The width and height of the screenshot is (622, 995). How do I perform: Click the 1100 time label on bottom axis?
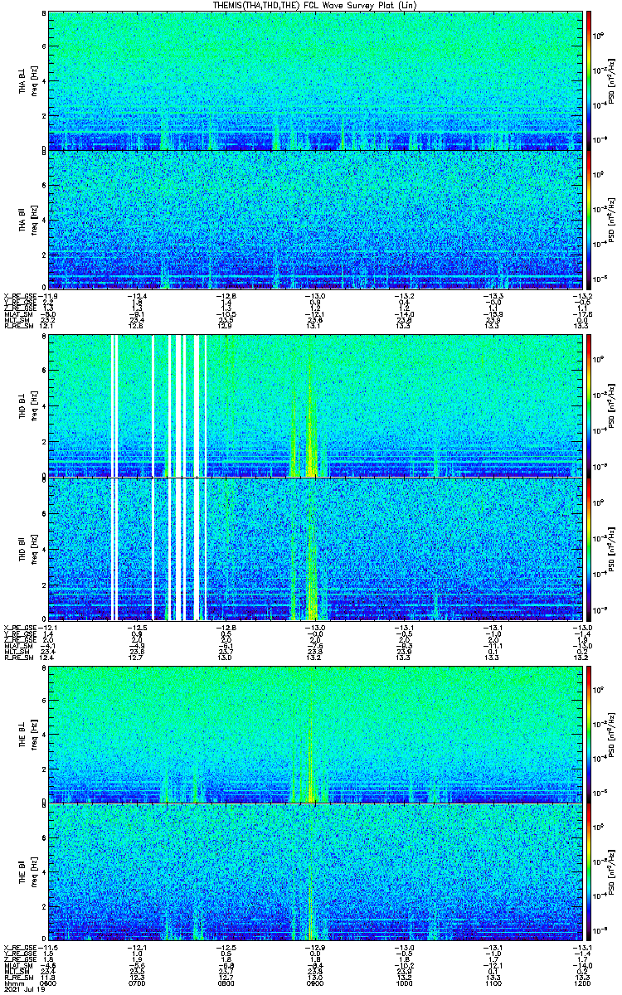(493, 983)
